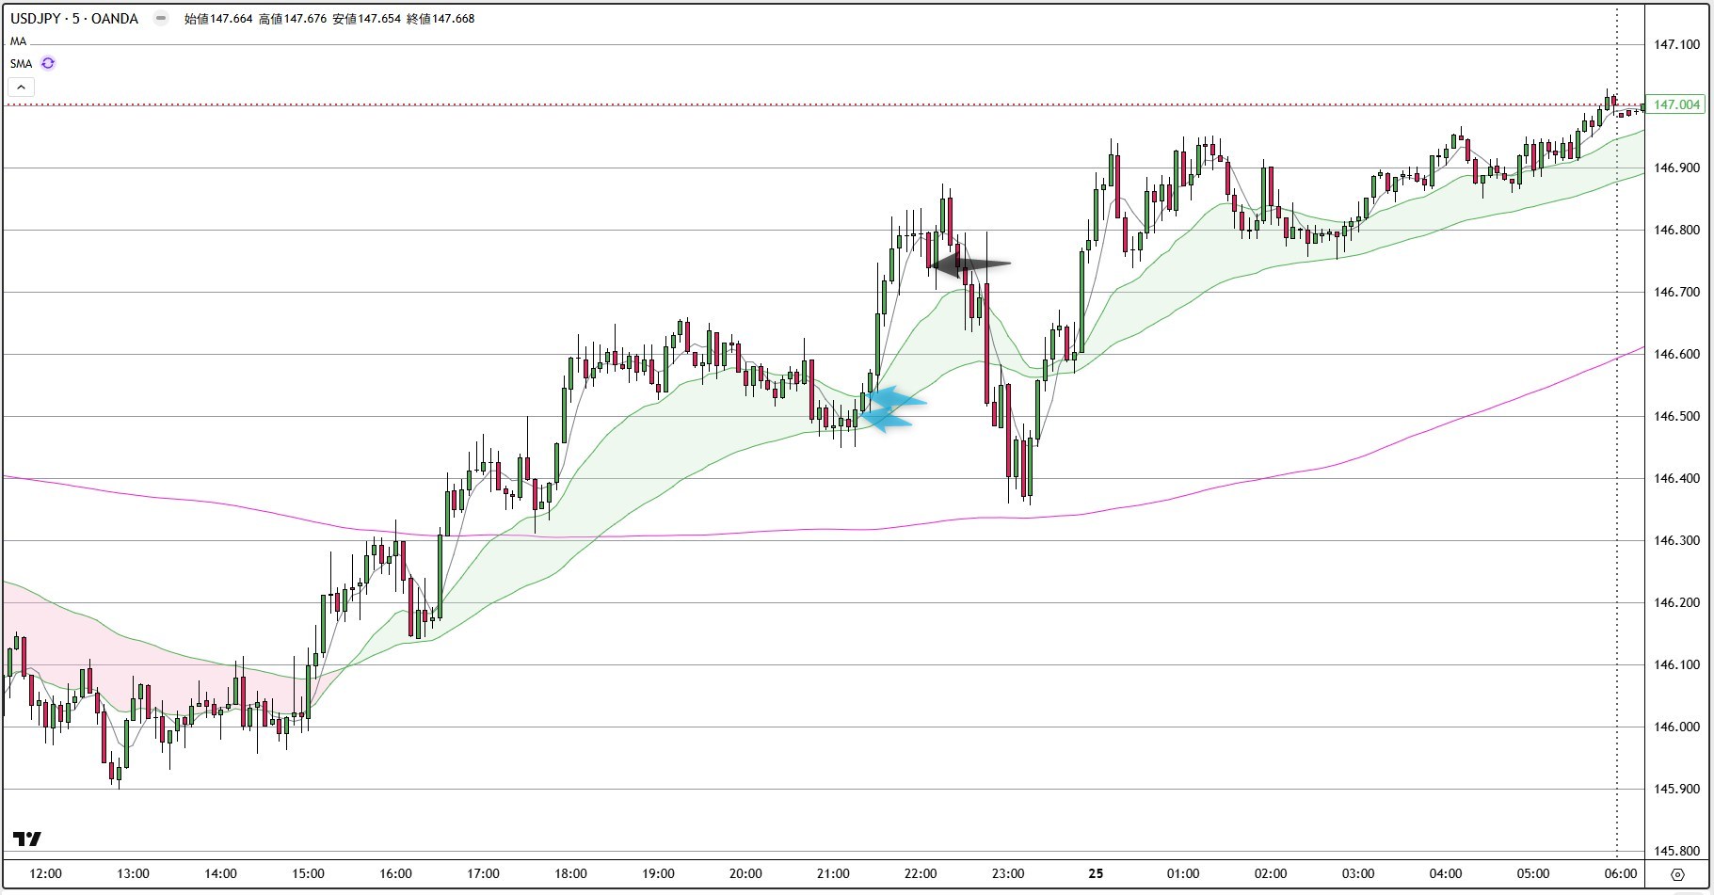1714x895 pixels.
Task: Click the 01:00 time axis label
Action: [x=1183, y=873]
